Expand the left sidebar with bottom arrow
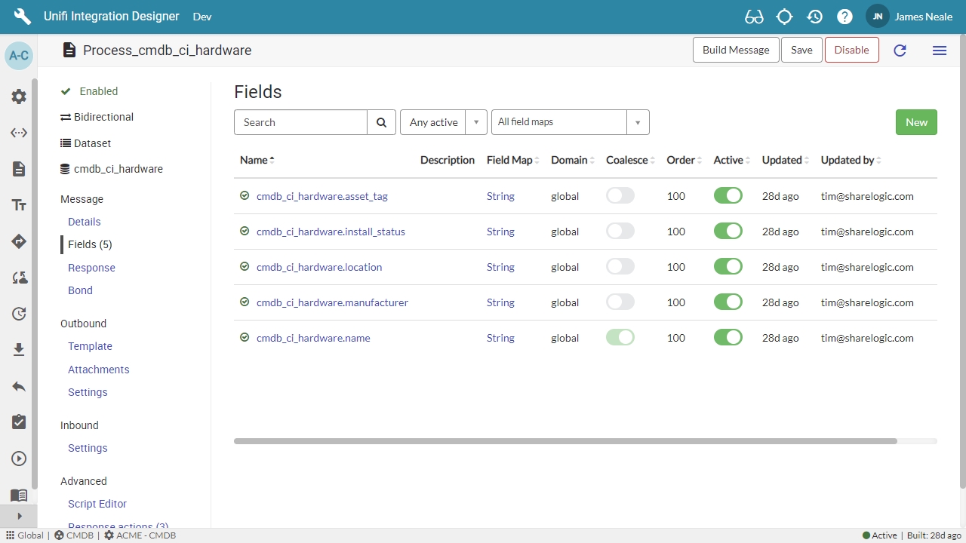 19,517
